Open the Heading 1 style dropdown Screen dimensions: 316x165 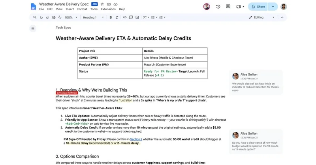[93, 17]
